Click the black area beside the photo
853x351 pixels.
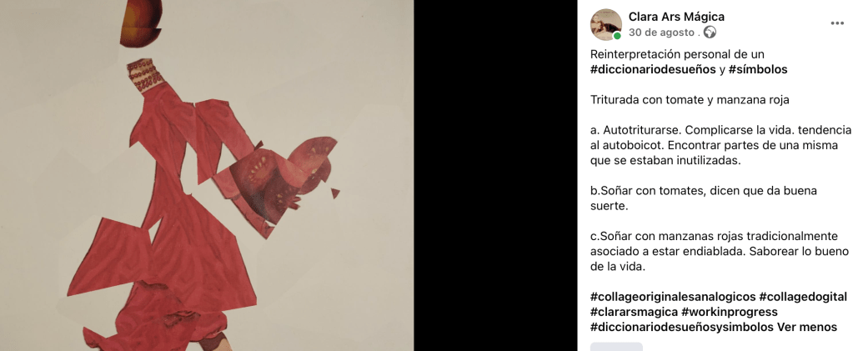(x=495, y=175)
